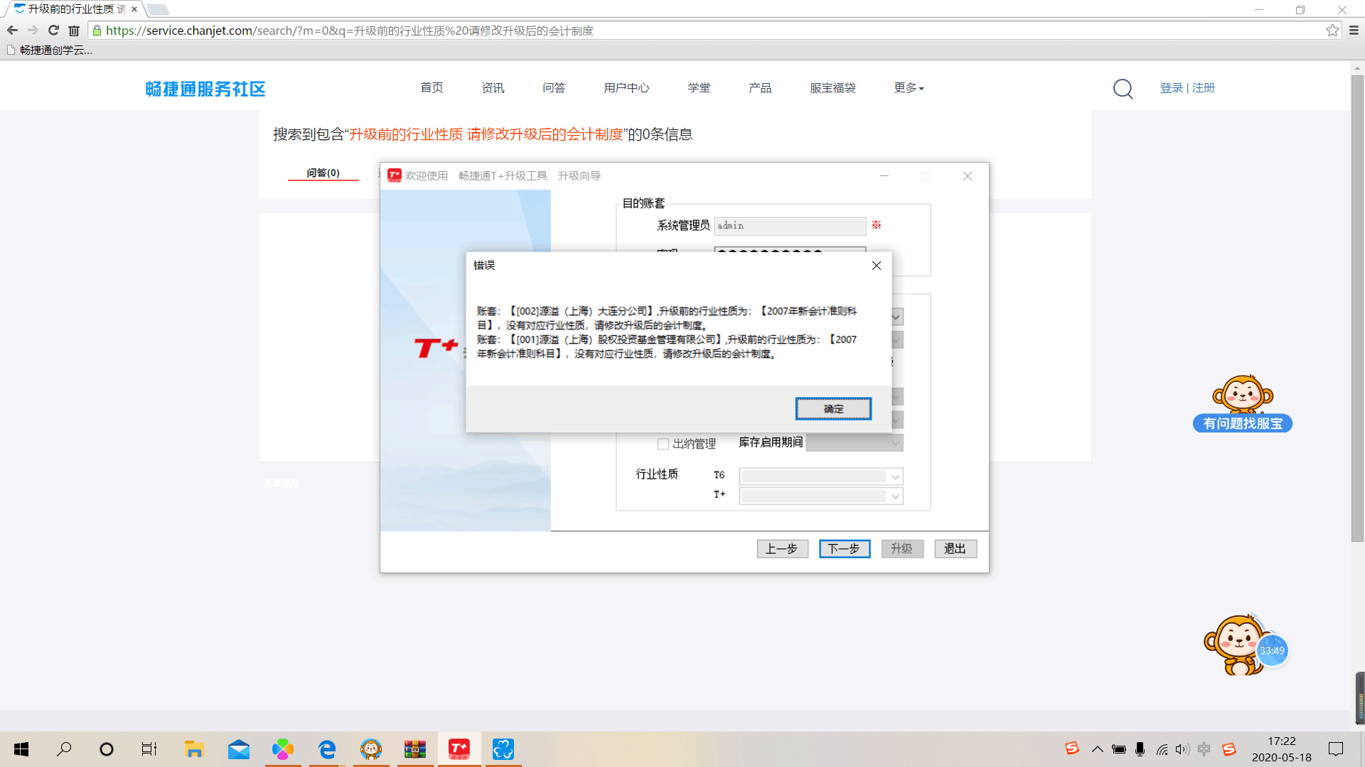1365x767 pixels.
Task: Open the T+ app from taskbar
Action: click(x=459, y=749)
